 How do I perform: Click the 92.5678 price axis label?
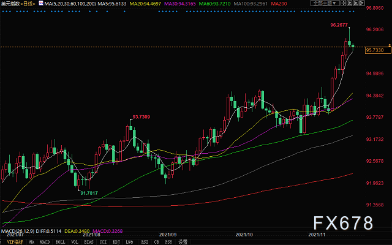(x=375, y=161)
